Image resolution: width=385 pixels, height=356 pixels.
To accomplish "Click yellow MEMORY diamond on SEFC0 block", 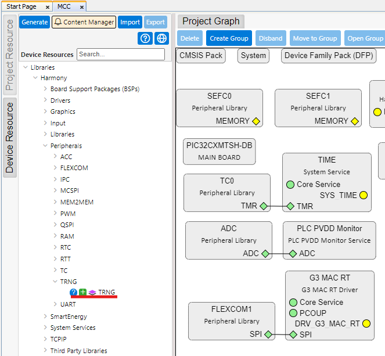I will (x=256, y=121).
